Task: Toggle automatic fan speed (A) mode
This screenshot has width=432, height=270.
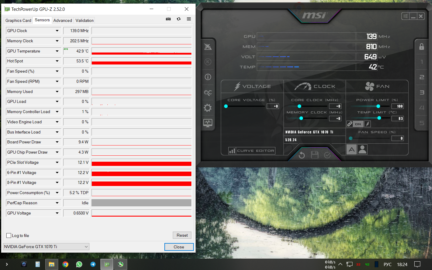Action: pos(352,149)
